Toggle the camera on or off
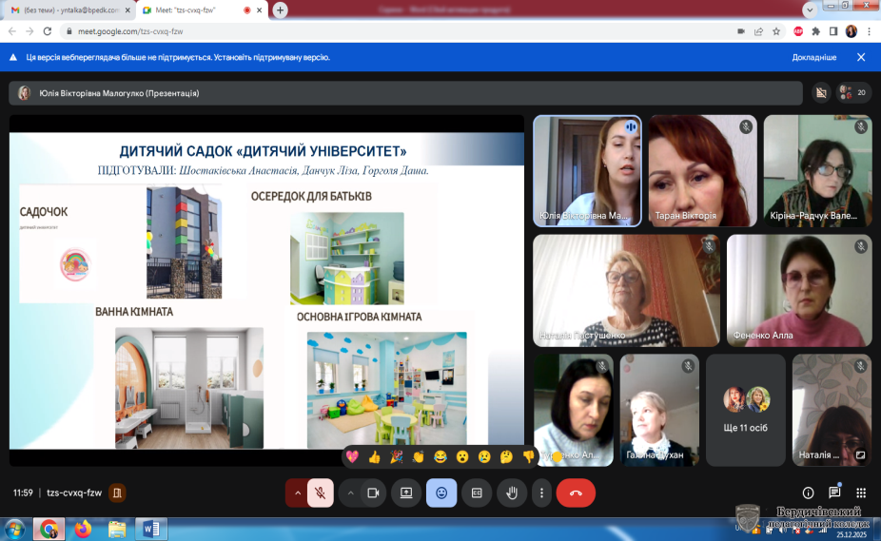The height and width of the screenshot is (541, 881). coord(373,493)
